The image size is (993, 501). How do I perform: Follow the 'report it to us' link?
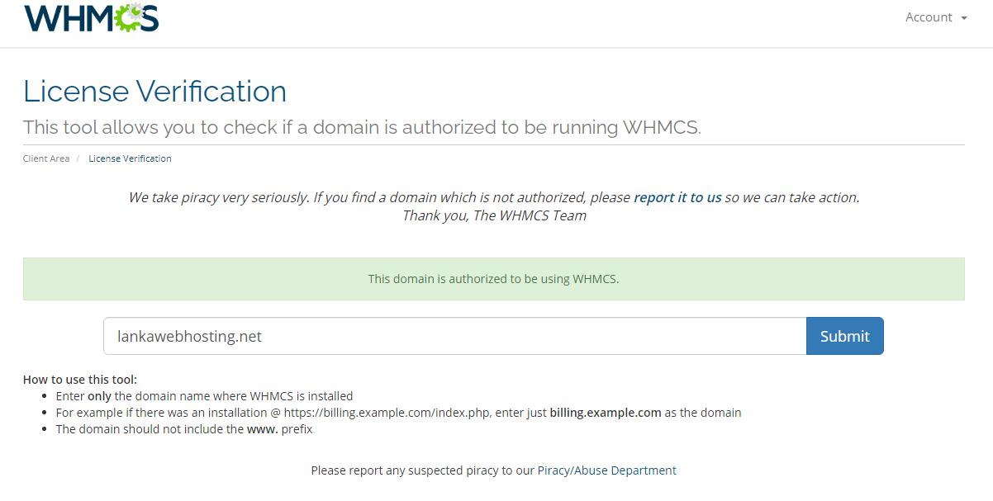coord(677,197)
